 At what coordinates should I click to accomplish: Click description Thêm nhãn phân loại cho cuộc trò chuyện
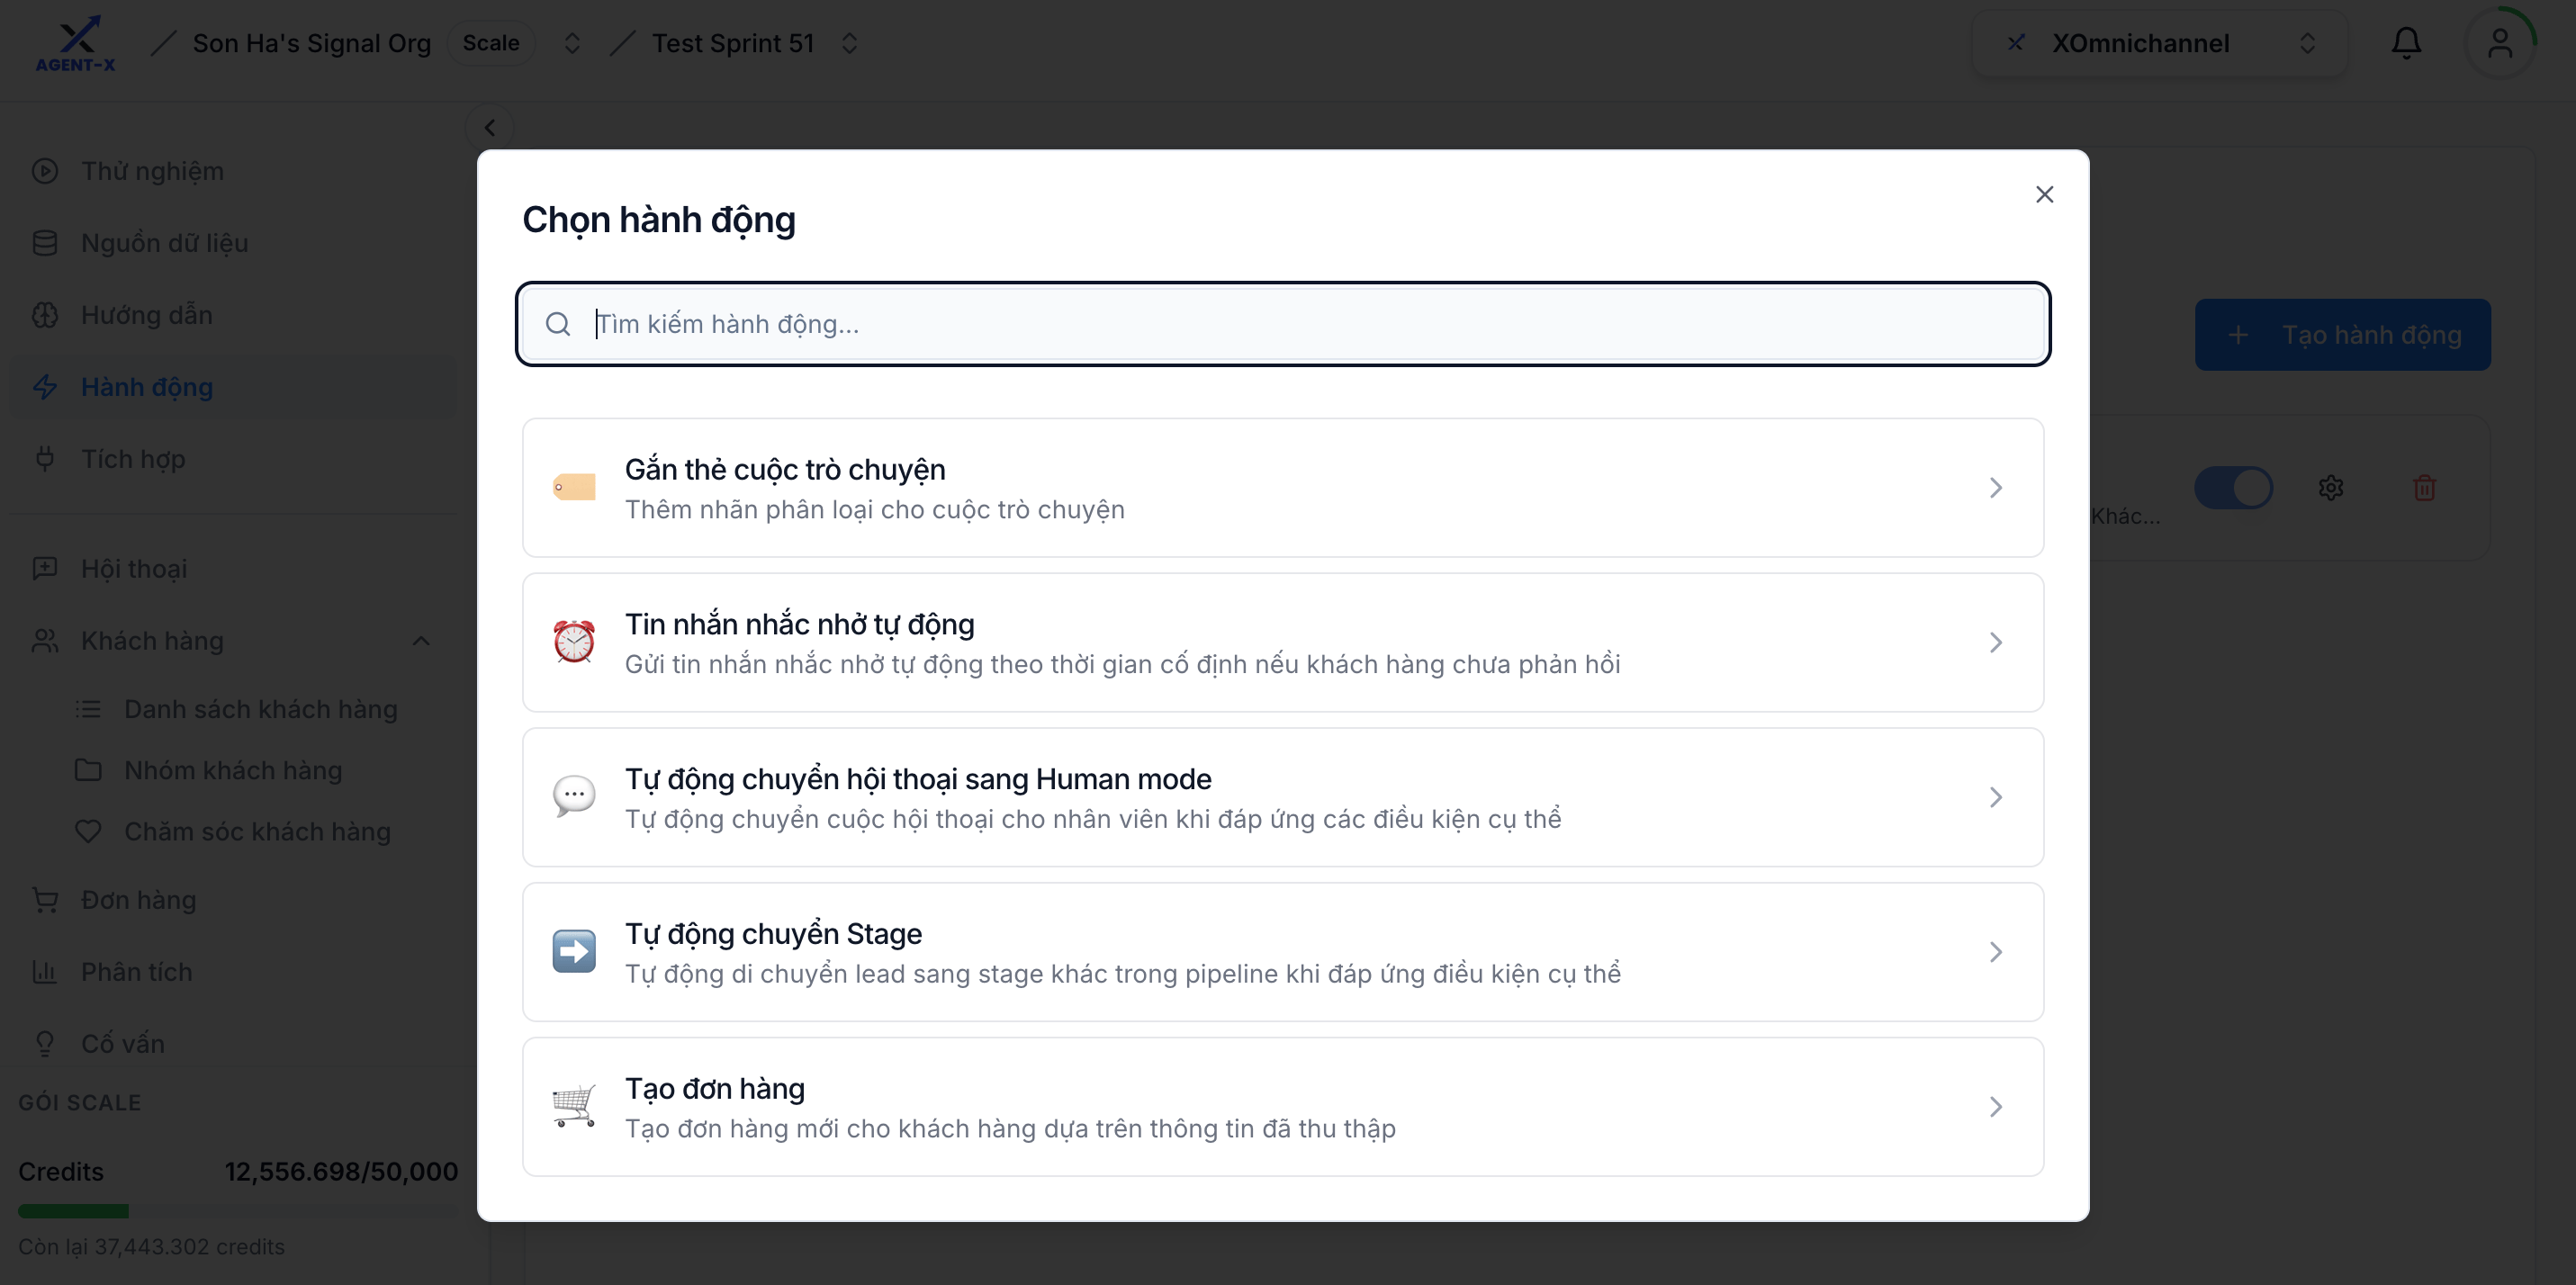click(x=874, y=509)
